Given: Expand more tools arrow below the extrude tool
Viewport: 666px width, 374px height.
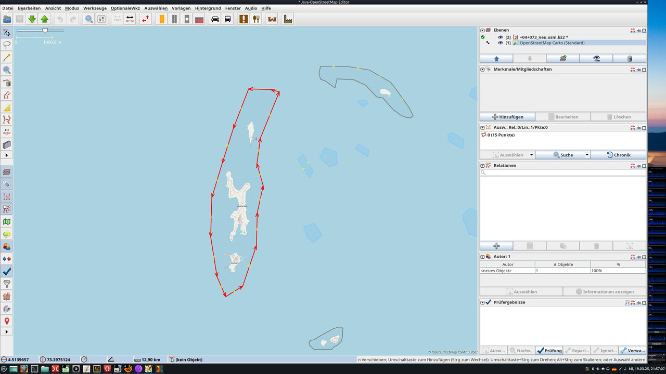Looking at the screenshot, I should click(x=7, y=155).
